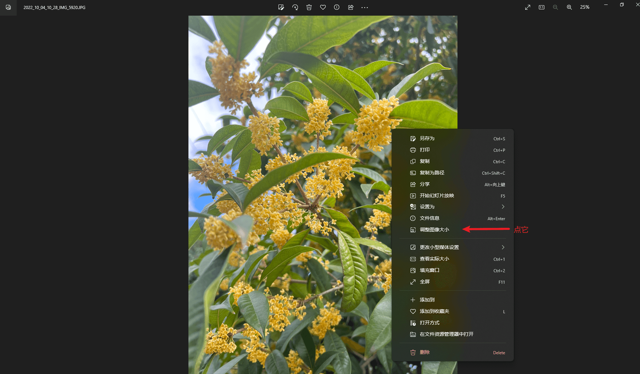The width and height of the screenshot is (640, 374).
Task: Click the trash icon in top toolbar
Action: click(x=309, y=7)
